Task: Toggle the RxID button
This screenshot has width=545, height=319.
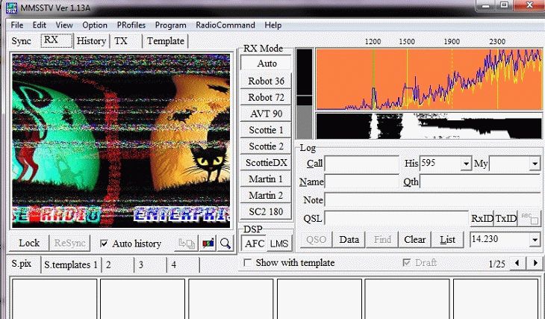Action: [482, 218]
